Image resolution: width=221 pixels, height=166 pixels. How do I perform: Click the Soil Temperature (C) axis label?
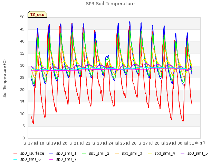(x=4, y=79)
